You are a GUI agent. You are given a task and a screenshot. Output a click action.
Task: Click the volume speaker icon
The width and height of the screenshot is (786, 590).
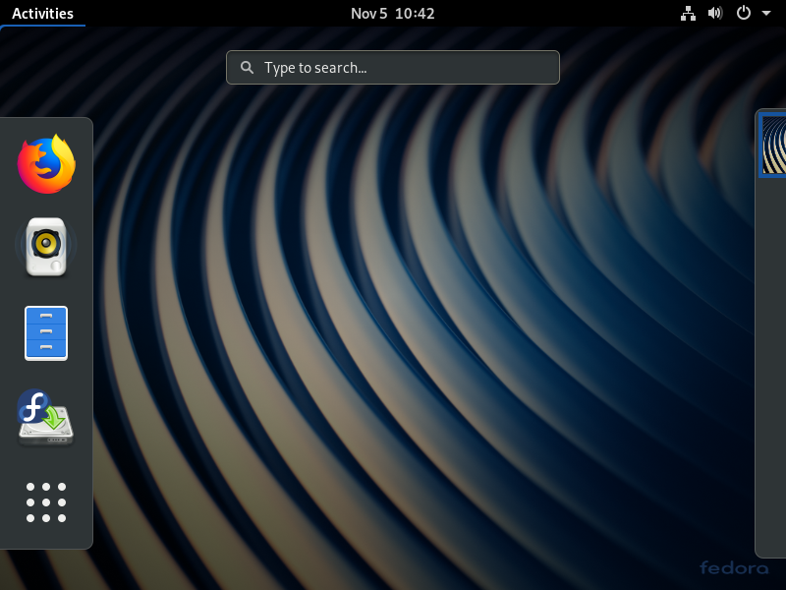click(x=715, y=13)
